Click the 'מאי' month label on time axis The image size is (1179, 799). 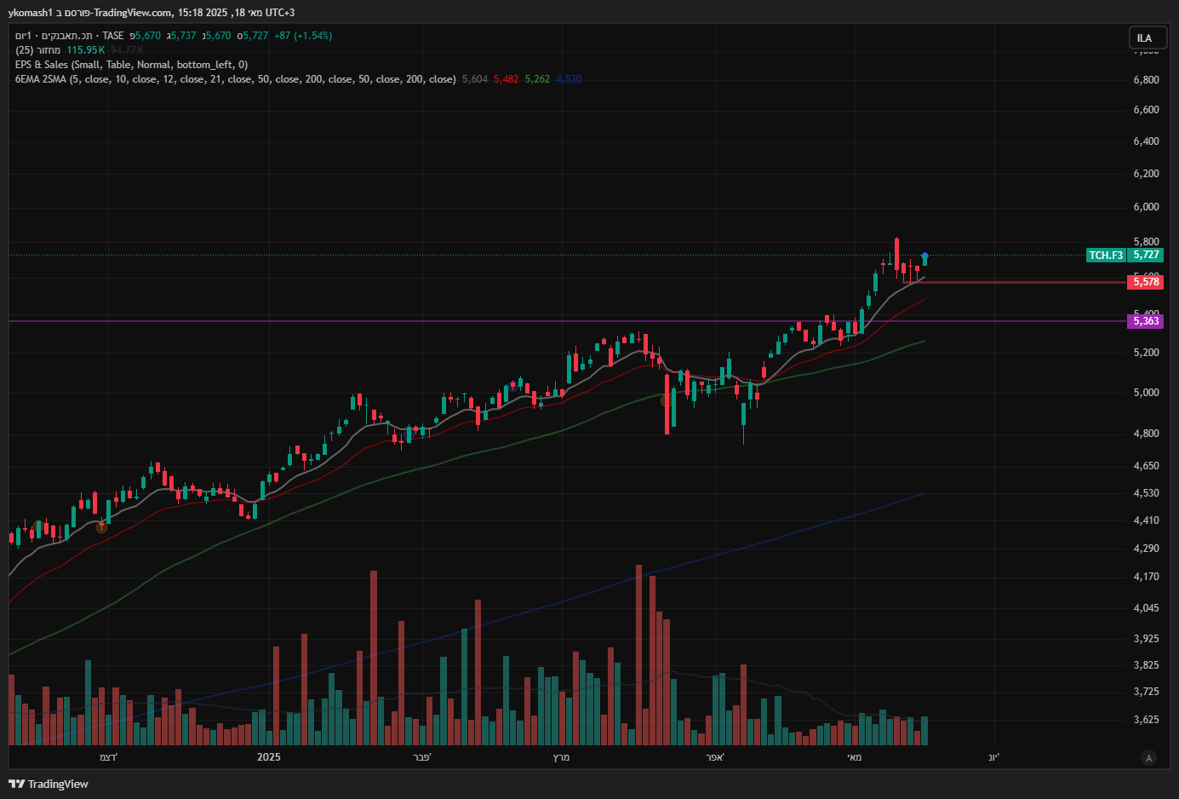854,757
